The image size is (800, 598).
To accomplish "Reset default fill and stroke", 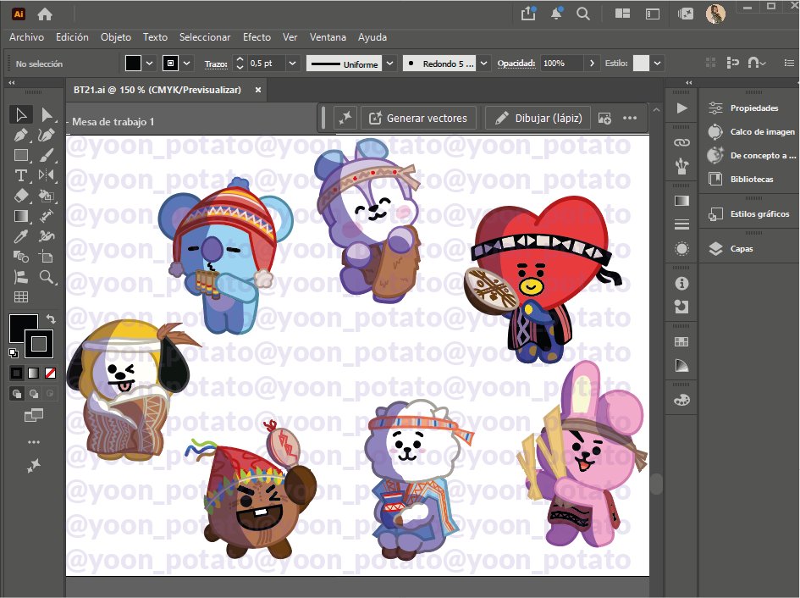I will (14, 352).
